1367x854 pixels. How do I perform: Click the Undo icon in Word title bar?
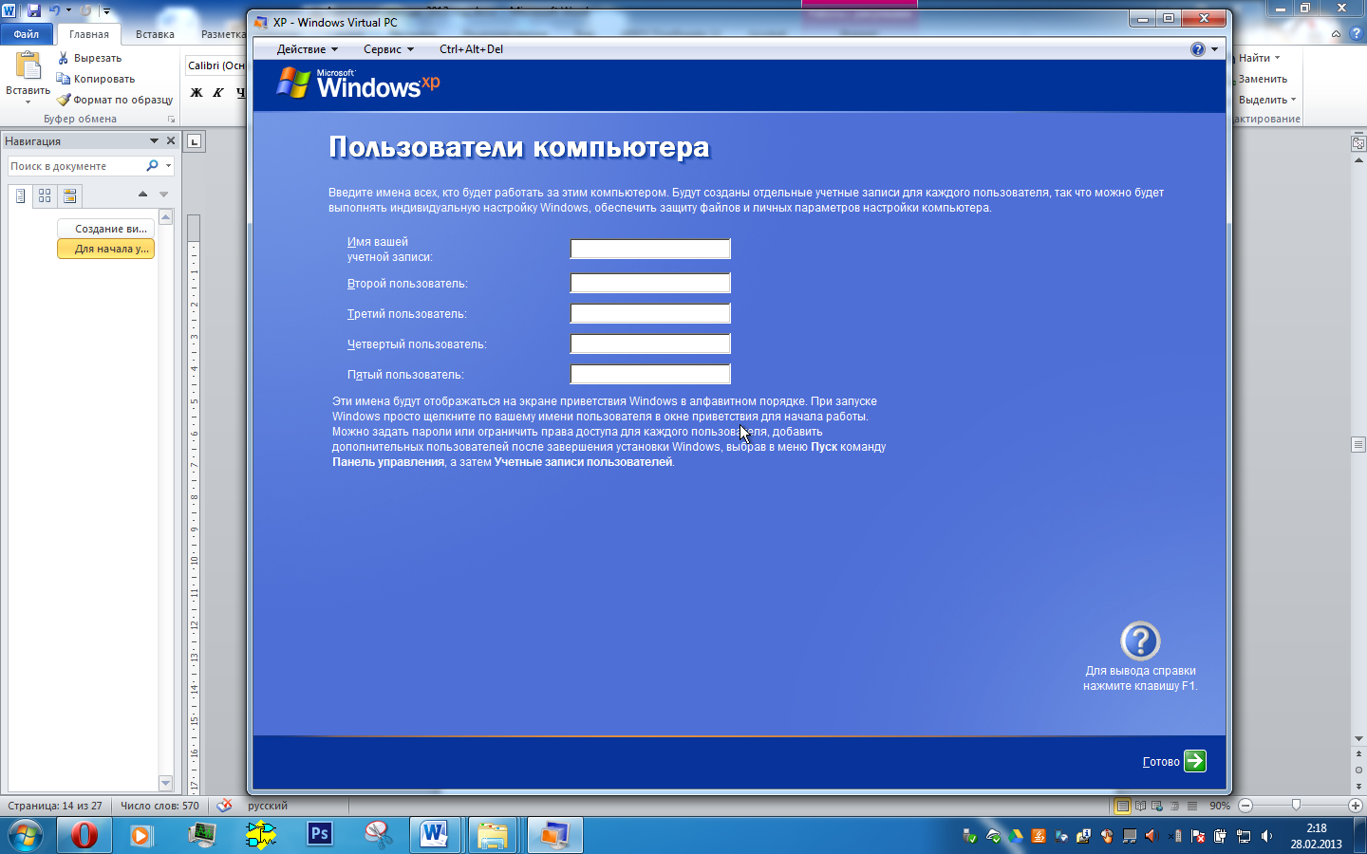pyautogui.click(x=54, y=10)
